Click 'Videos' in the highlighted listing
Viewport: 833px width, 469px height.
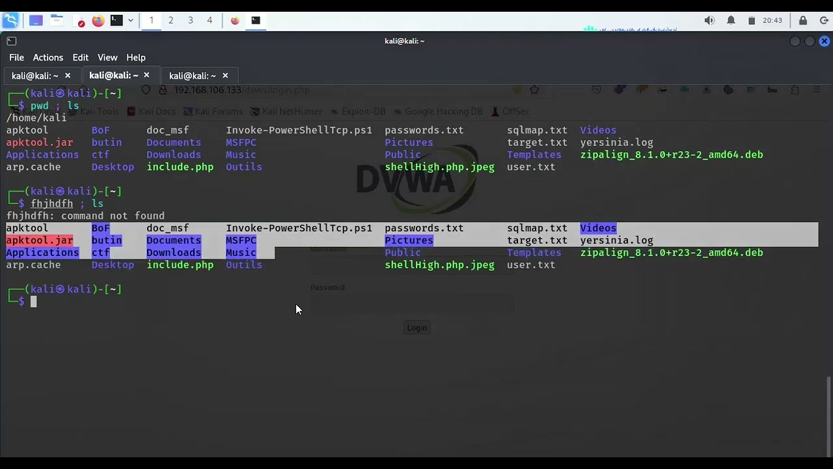pyautogui.click(x=598, y=228)
